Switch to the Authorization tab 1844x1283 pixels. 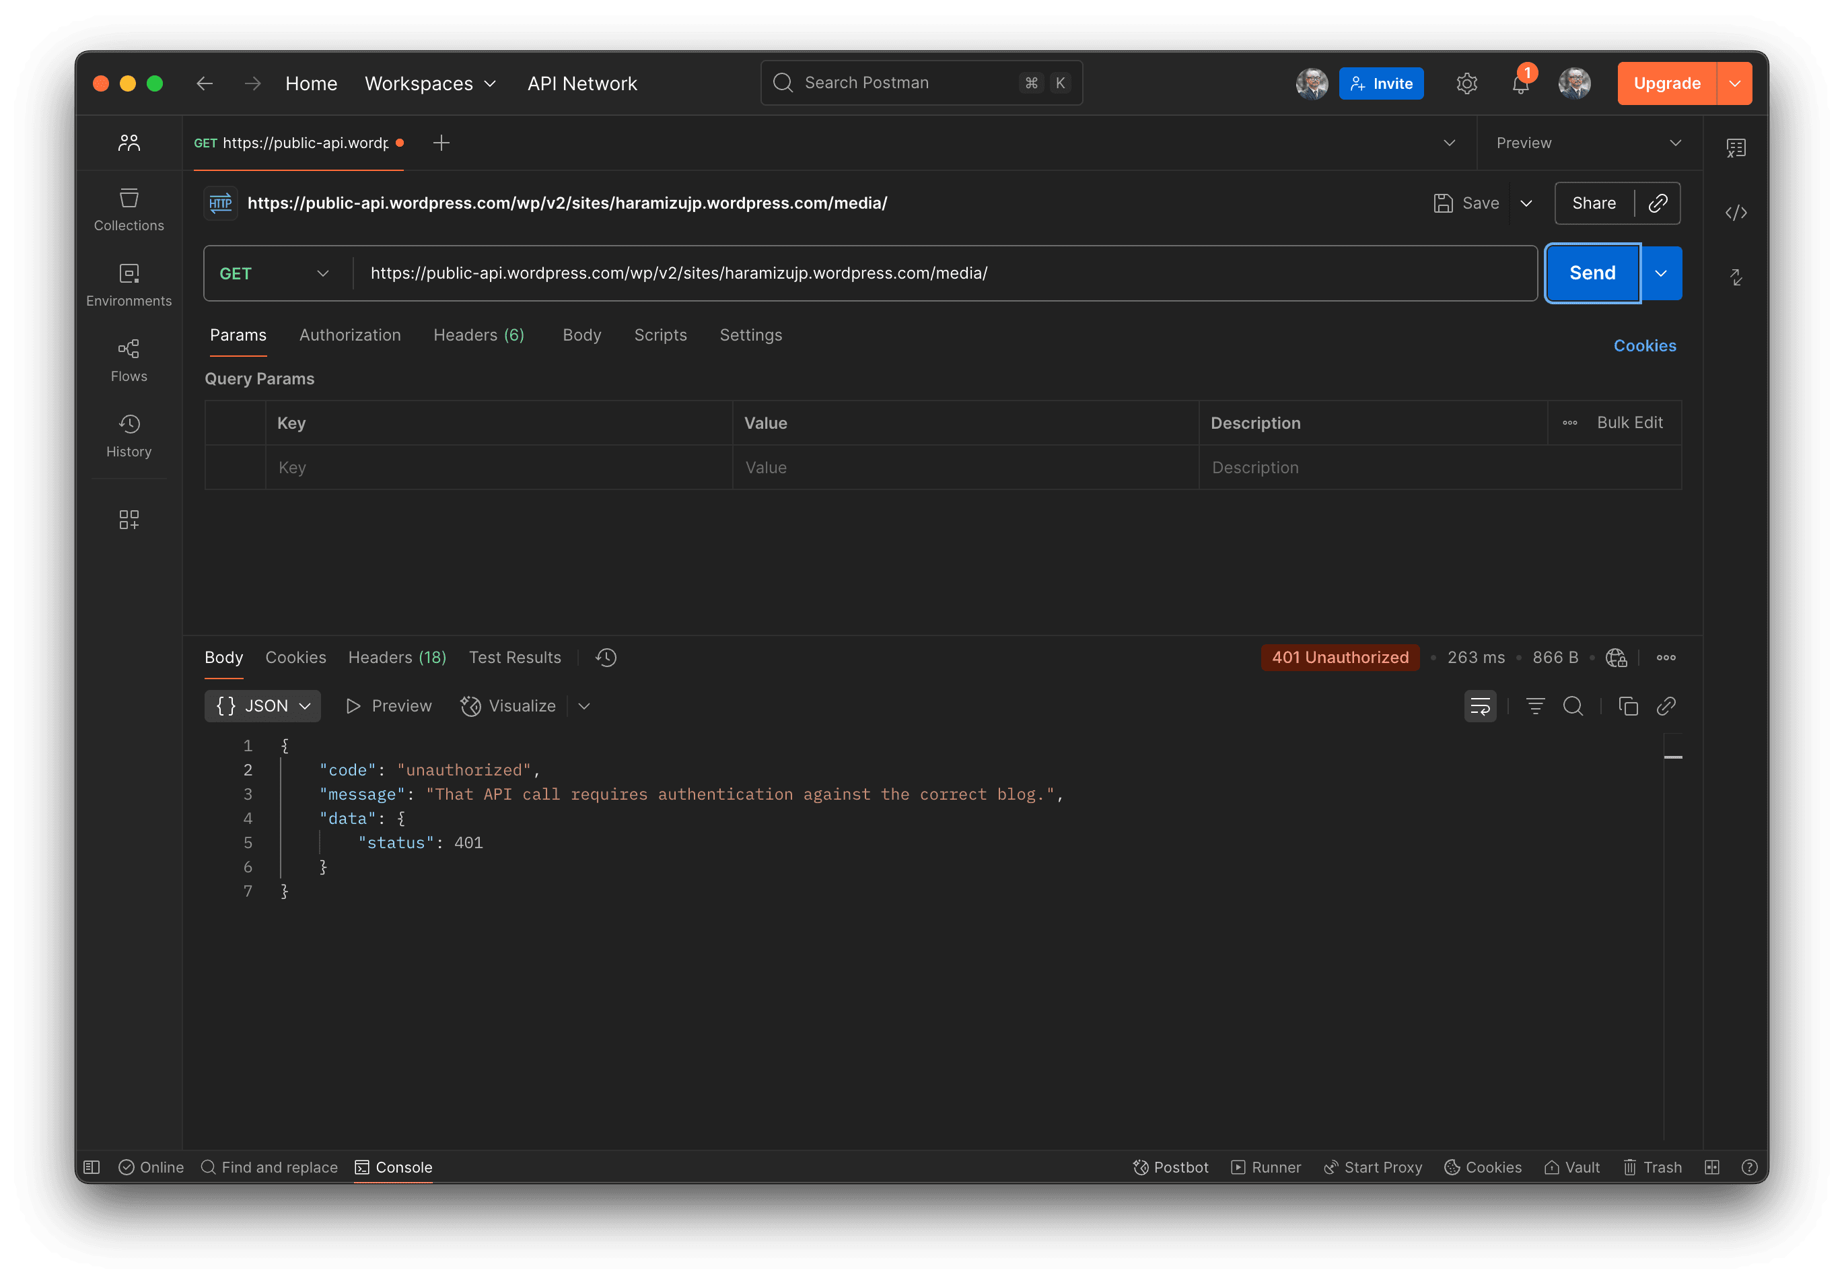(349, 335)
